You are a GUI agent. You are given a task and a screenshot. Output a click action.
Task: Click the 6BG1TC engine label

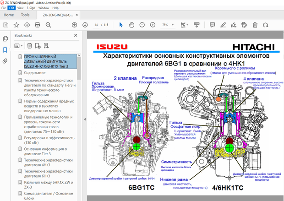(142, 187)
